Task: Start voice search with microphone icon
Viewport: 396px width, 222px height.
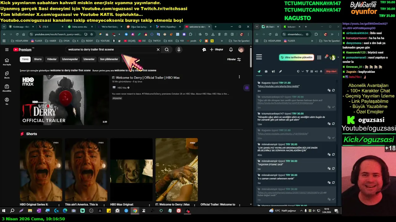Action: (179, 50)
